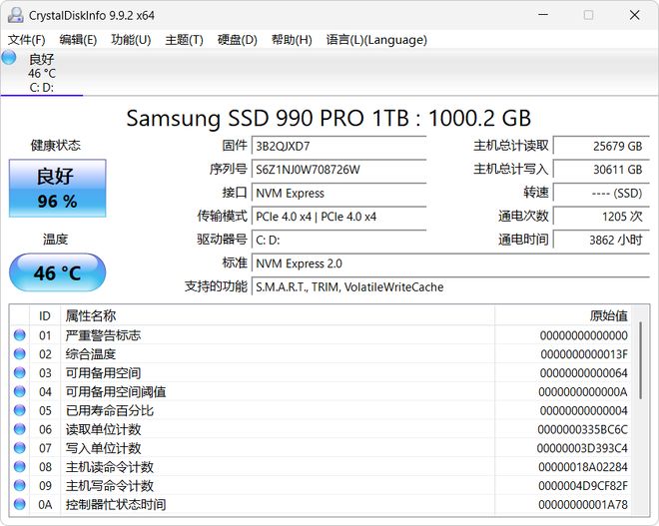
Task: Click the CrystalDiskInfo app icon in title bar
Action: coord(16,15)
